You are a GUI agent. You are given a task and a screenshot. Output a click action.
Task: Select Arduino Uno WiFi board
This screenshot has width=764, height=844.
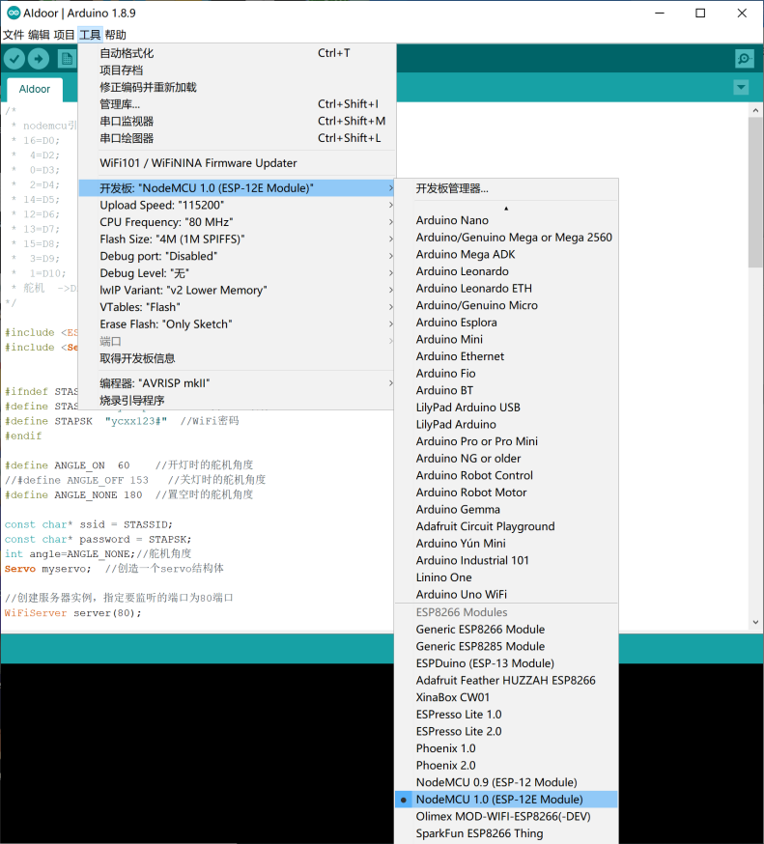[x=507, y=594]
